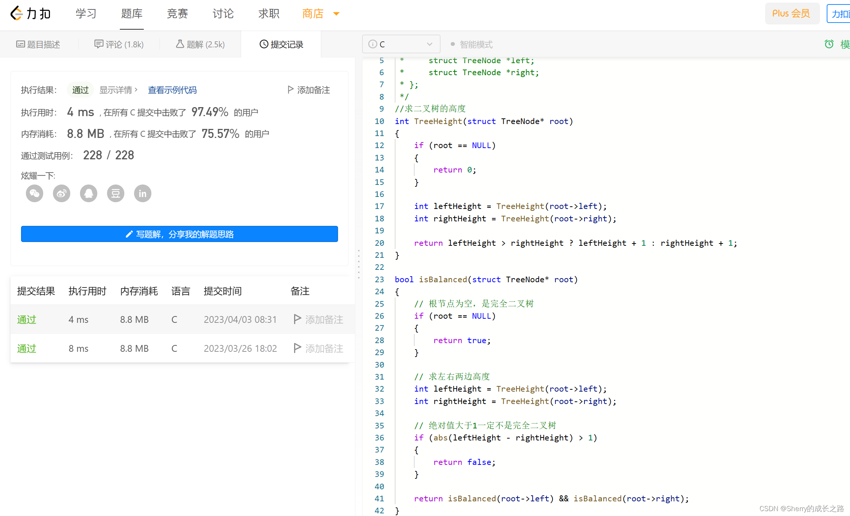850x516 pixels.
Task: Open 讨论 in top navigation
Action: (x=223, y=14)
